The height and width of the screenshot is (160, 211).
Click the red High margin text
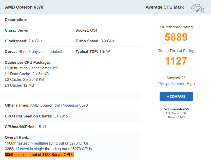[x=191, y=84]
